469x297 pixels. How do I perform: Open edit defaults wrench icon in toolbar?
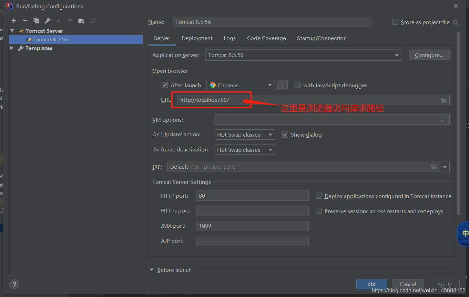(x=48, y=21)
